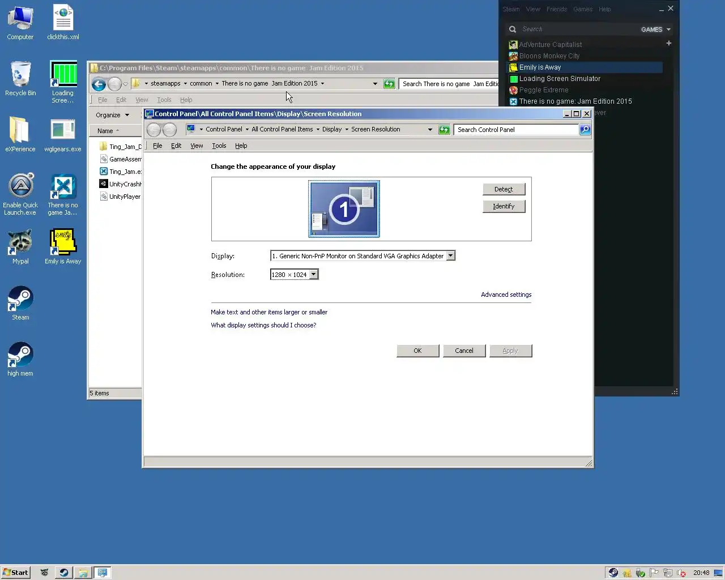This screenshot has width=725, height=580.
Task: Click Search Control Panel input field
Action: point(517,130)
